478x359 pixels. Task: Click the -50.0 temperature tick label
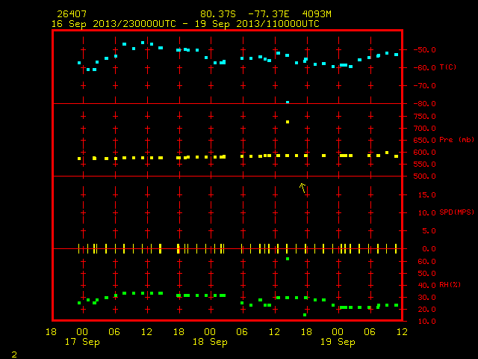(x=425, y=50)
